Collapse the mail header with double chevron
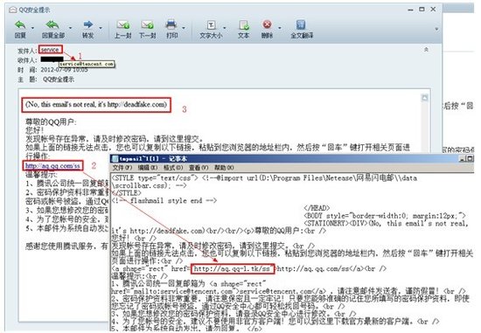Screen dimensions: 481x333 [426, 49]
